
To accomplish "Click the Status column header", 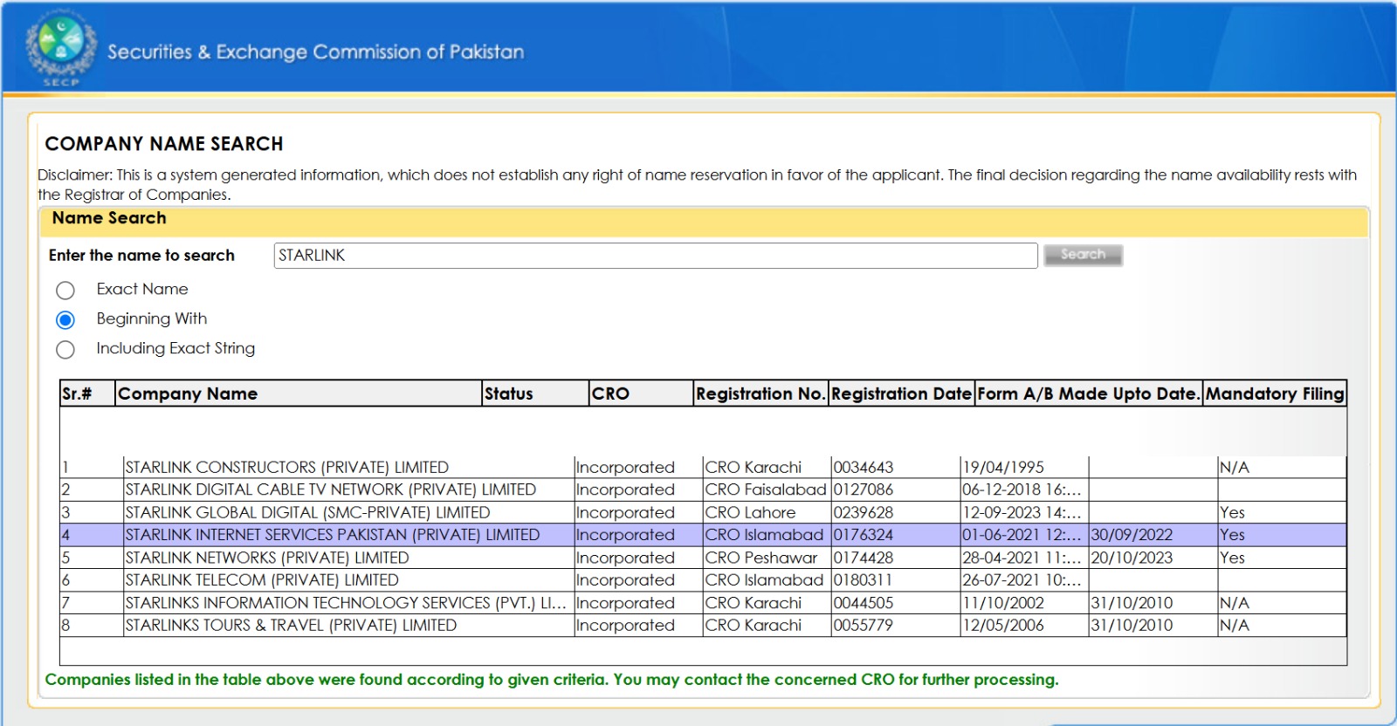I will pos(535,394).
